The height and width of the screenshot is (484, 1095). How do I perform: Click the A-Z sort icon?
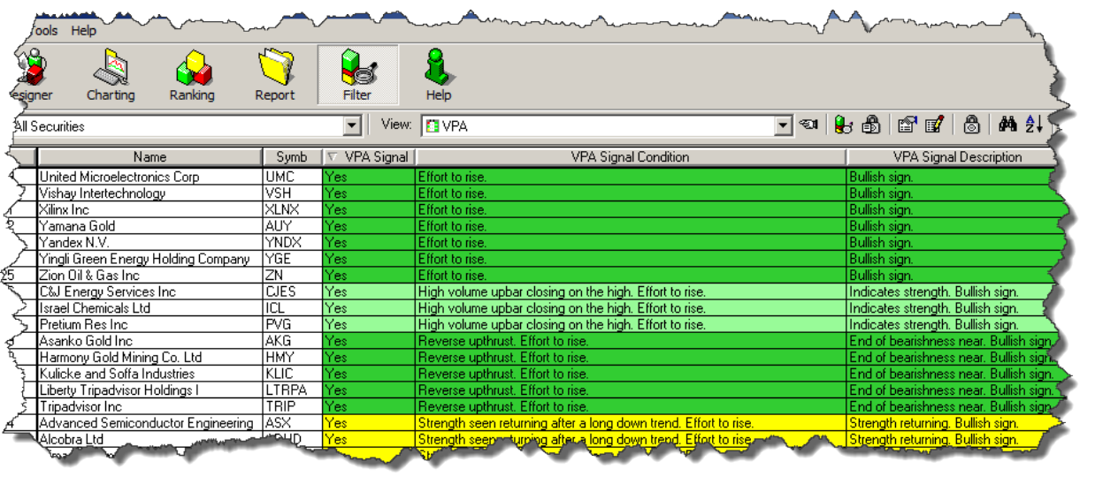tap(1033, 125)
